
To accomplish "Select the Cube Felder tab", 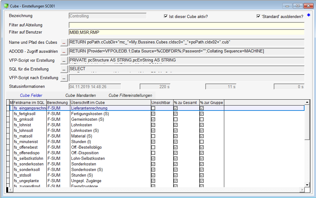I will [x=31, y=96].
